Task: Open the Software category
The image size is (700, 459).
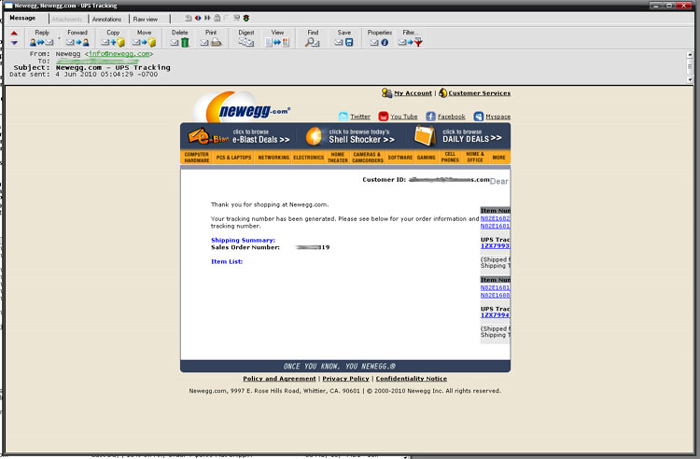Action: point(400,157)
